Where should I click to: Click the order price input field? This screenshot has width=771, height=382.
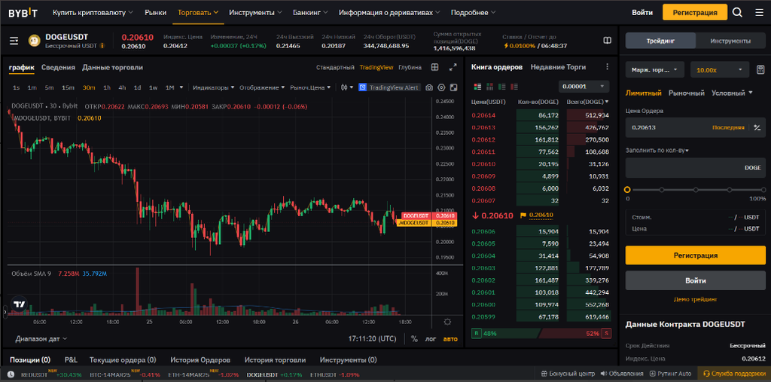pos(695,127)
